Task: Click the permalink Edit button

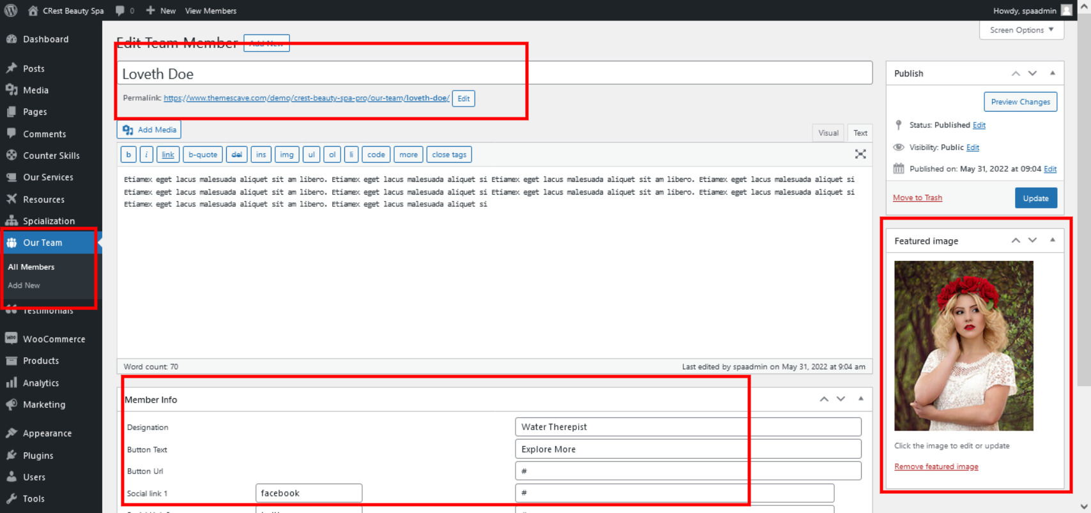Action: point(463,98)
